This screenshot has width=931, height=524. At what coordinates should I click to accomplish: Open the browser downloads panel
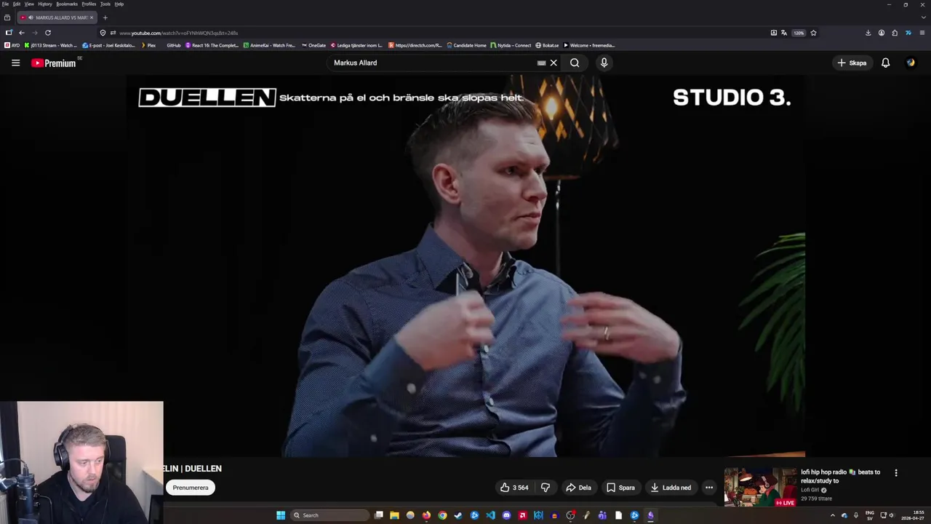(868, 33)
